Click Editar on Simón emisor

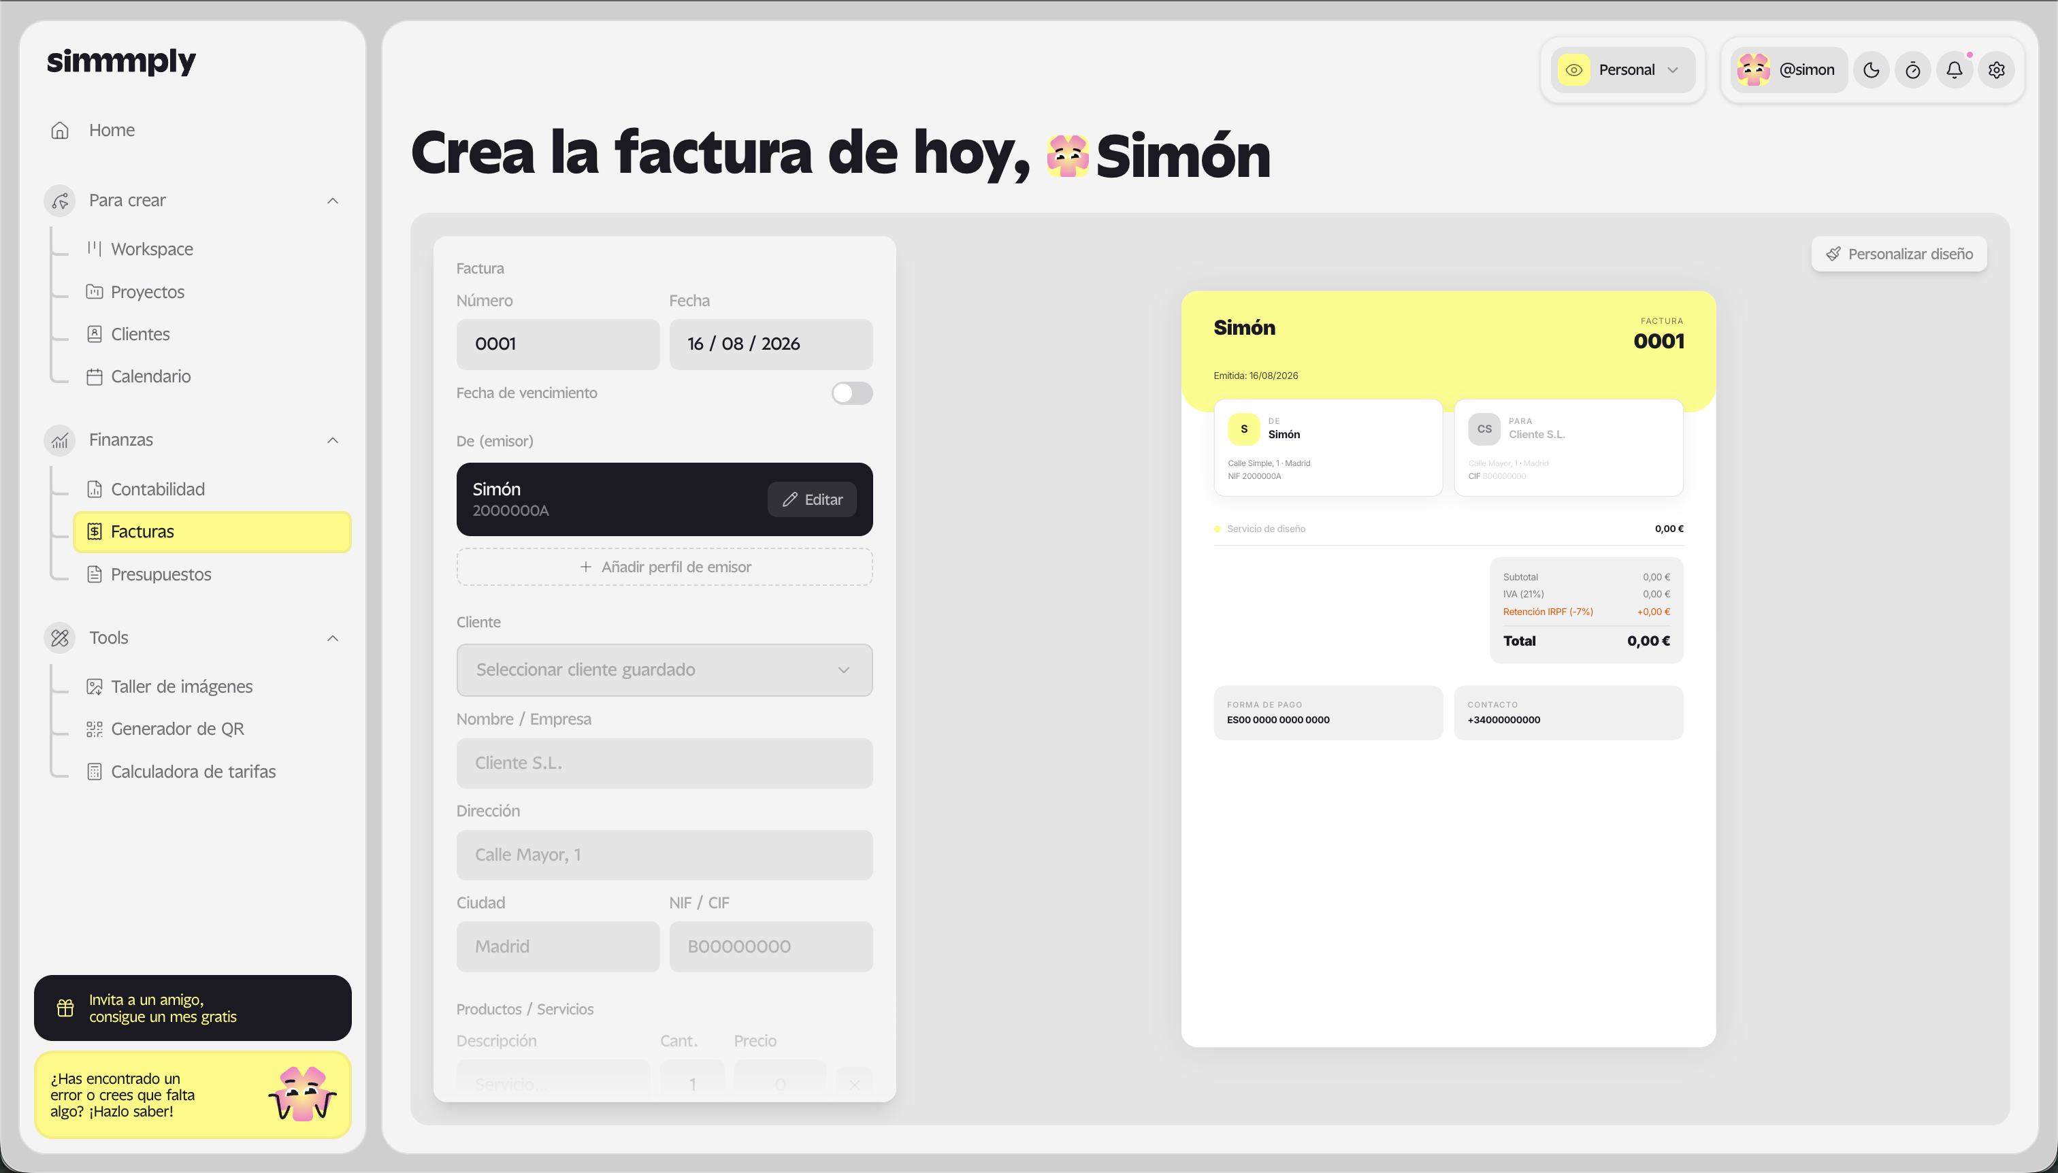pyautogui.click(x=811, y=499)
